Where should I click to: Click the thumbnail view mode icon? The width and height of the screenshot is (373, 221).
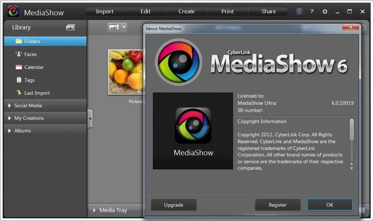pos(114,28)
